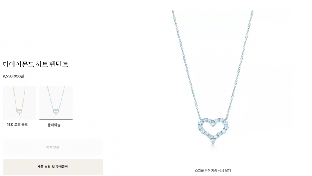Screen dimensions: 312x176
Task: Click the bottom tip diamond of pendant
Action: click(x=213, y=141)
